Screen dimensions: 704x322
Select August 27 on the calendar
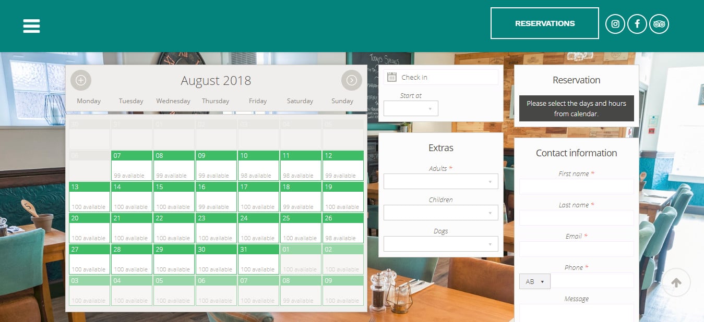89,259
